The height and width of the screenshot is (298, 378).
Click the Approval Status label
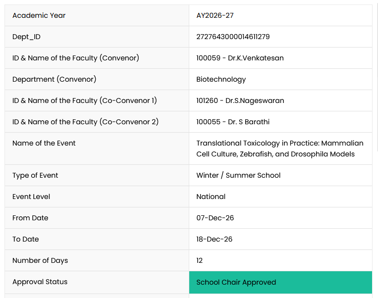point(40,282)
